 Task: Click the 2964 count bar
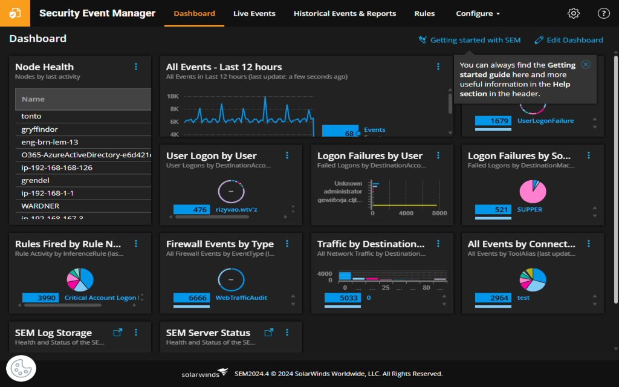(x=493, y=298)
